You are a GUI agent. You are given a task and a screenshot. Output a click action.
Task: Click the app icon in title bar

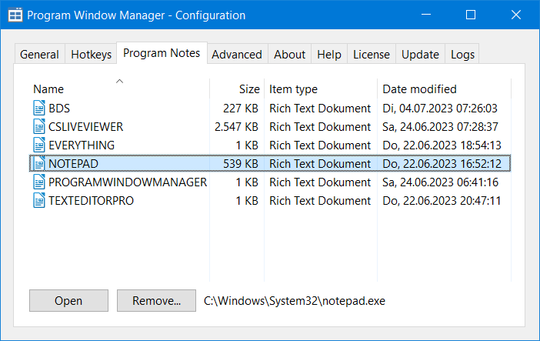[x=14, y=15]
